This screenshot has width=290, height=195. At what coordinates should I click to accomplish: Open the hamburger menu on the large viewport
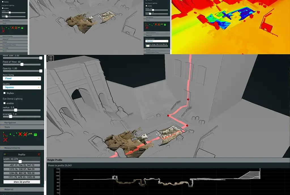(x=51, y=58)
